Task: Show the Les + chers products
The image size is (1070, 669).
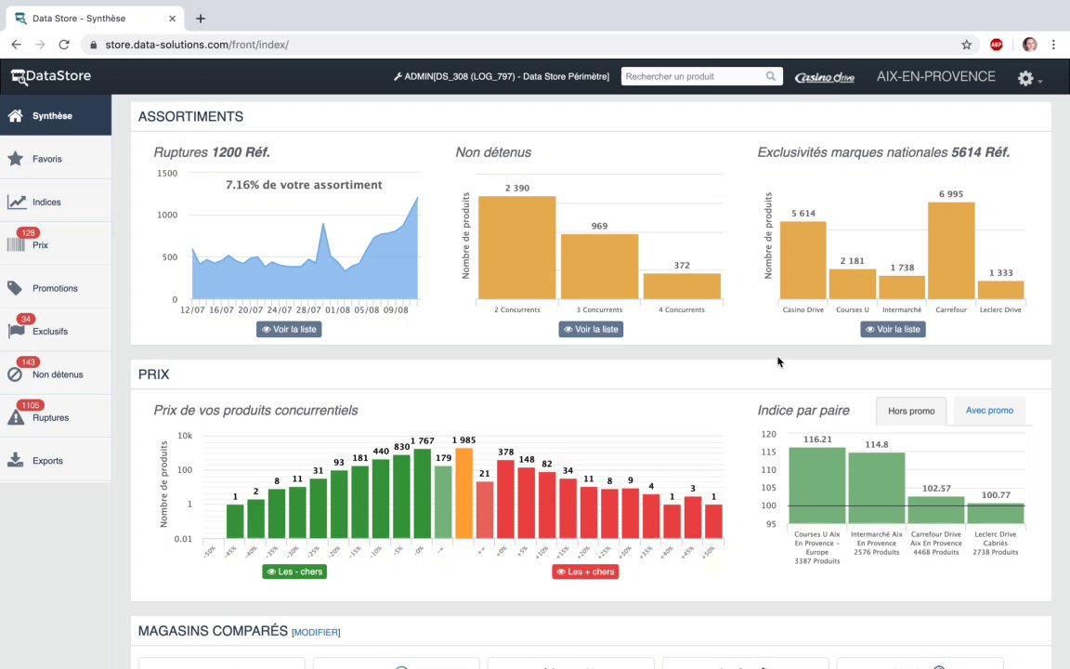Action: point(585,571)
